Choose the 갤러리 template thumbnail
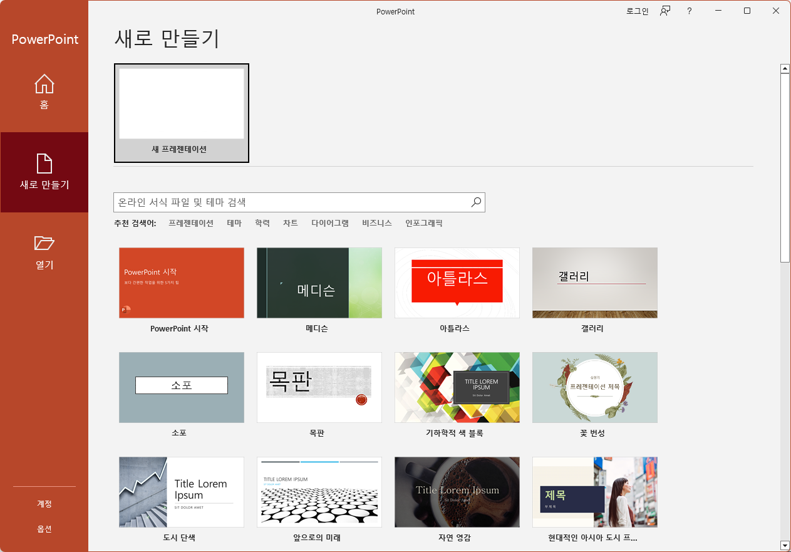This screenshot has width=791, height=552. [595, 283]
